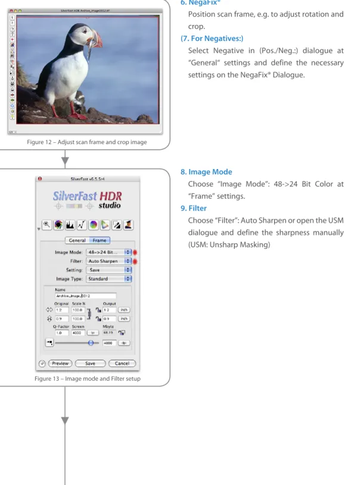This screenshot has height=485, width=345.
Task: Click the round reset icon beside Preview
Action: [42, 364]
